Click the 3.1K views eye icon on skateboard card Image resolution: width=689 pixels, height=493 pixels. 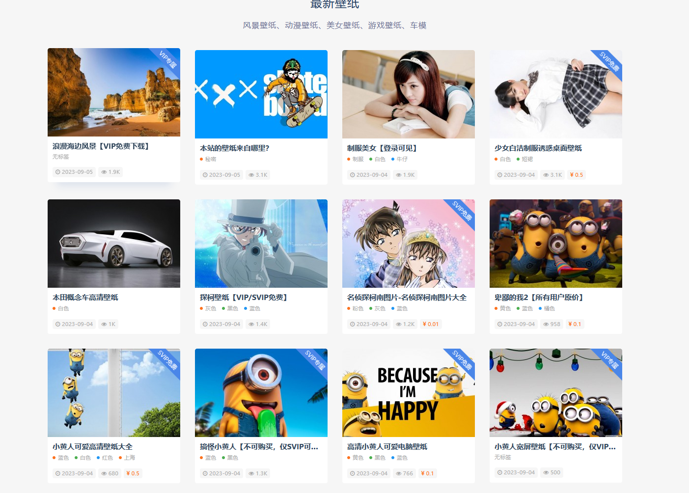[251, 175]
